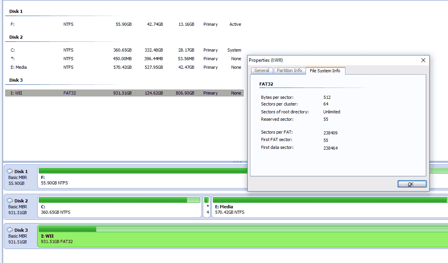
Task: Click the Disk 1 Basic MBR 55.90GB label
Action: pyautogui.click(x=18, y=177)
